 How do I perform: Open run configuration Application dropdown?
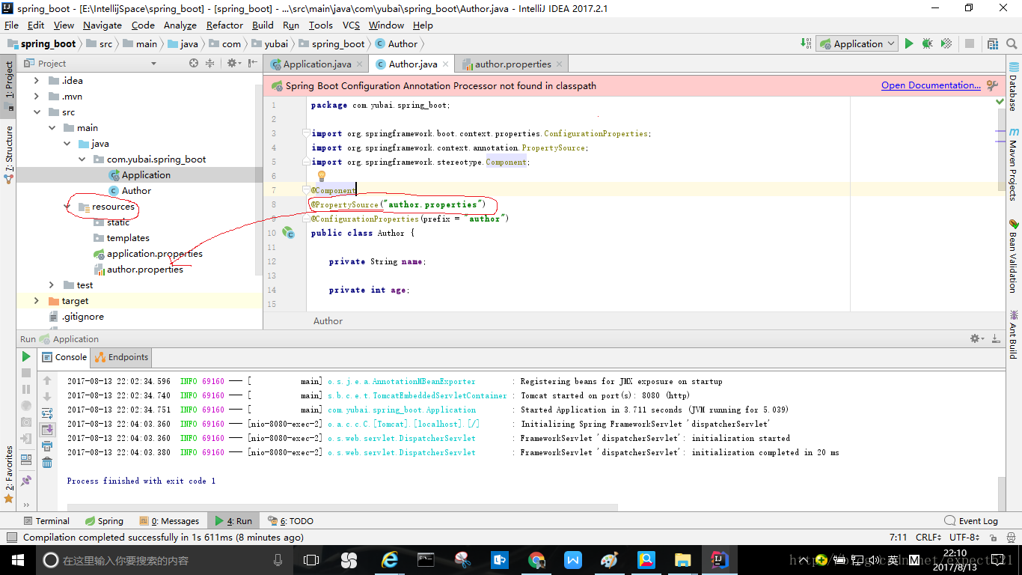point(857,43)
